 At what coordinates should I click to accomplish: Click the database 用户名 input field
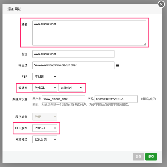coord(63,99)
